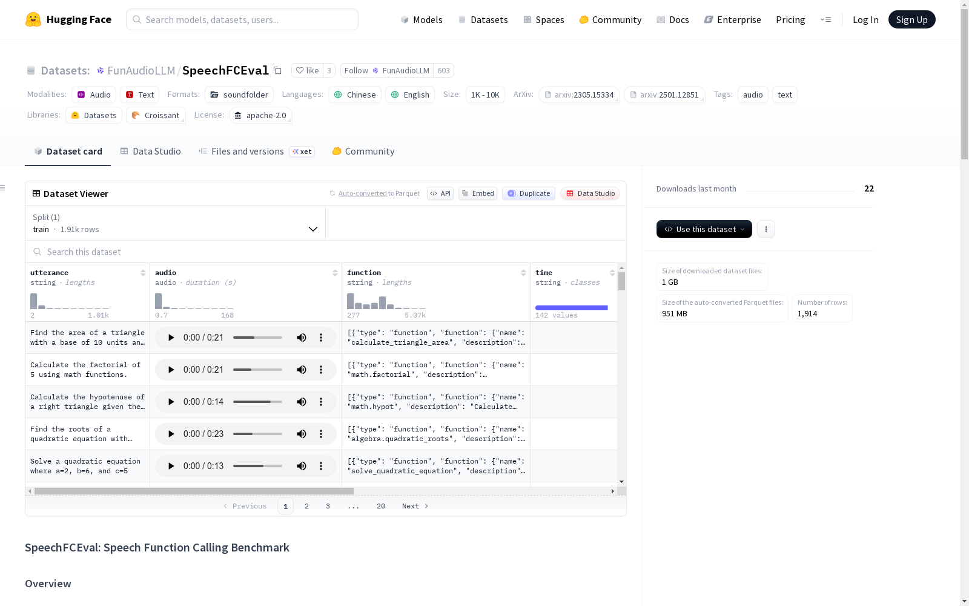This screenshot has width=969, height=606.
Task: Switch to the Dataset card tab
Action: tap(68, 151)
